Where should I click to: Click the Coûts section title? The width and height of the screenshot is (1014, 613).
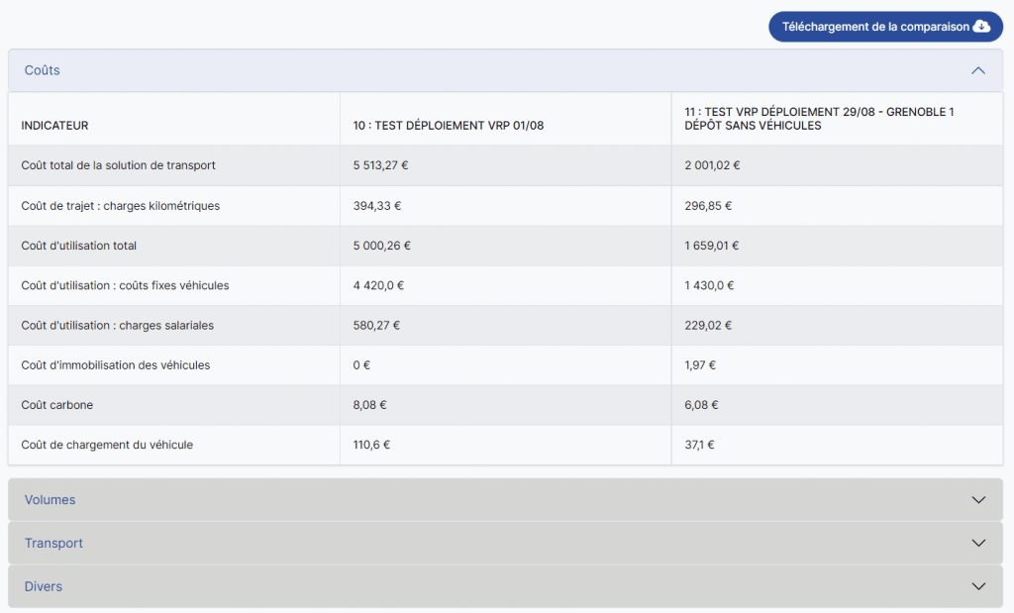tap(42, 70)
